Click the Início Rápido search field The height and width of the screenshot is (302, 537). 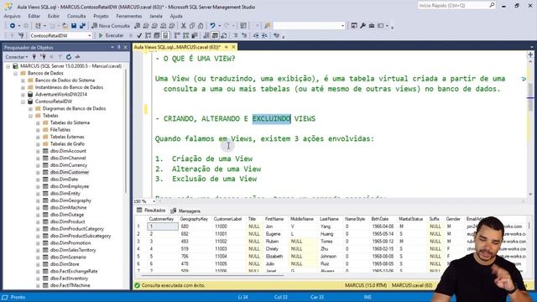point(456,6)
